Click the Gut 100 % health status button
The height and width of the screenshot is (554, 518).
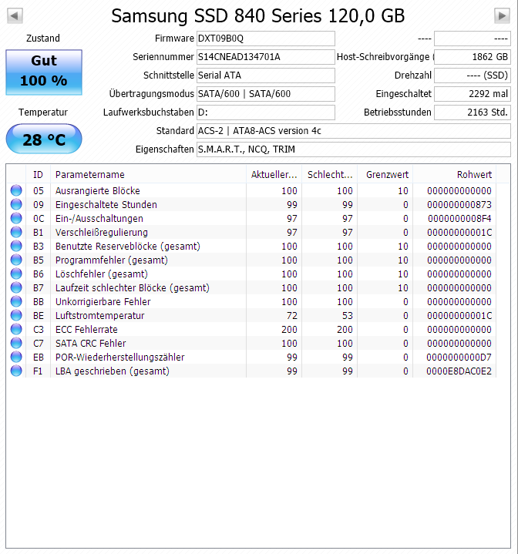44,72
